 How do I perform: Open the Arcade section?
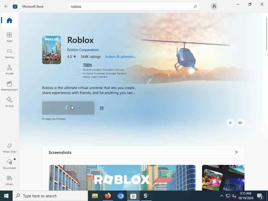tap(9, 70)
